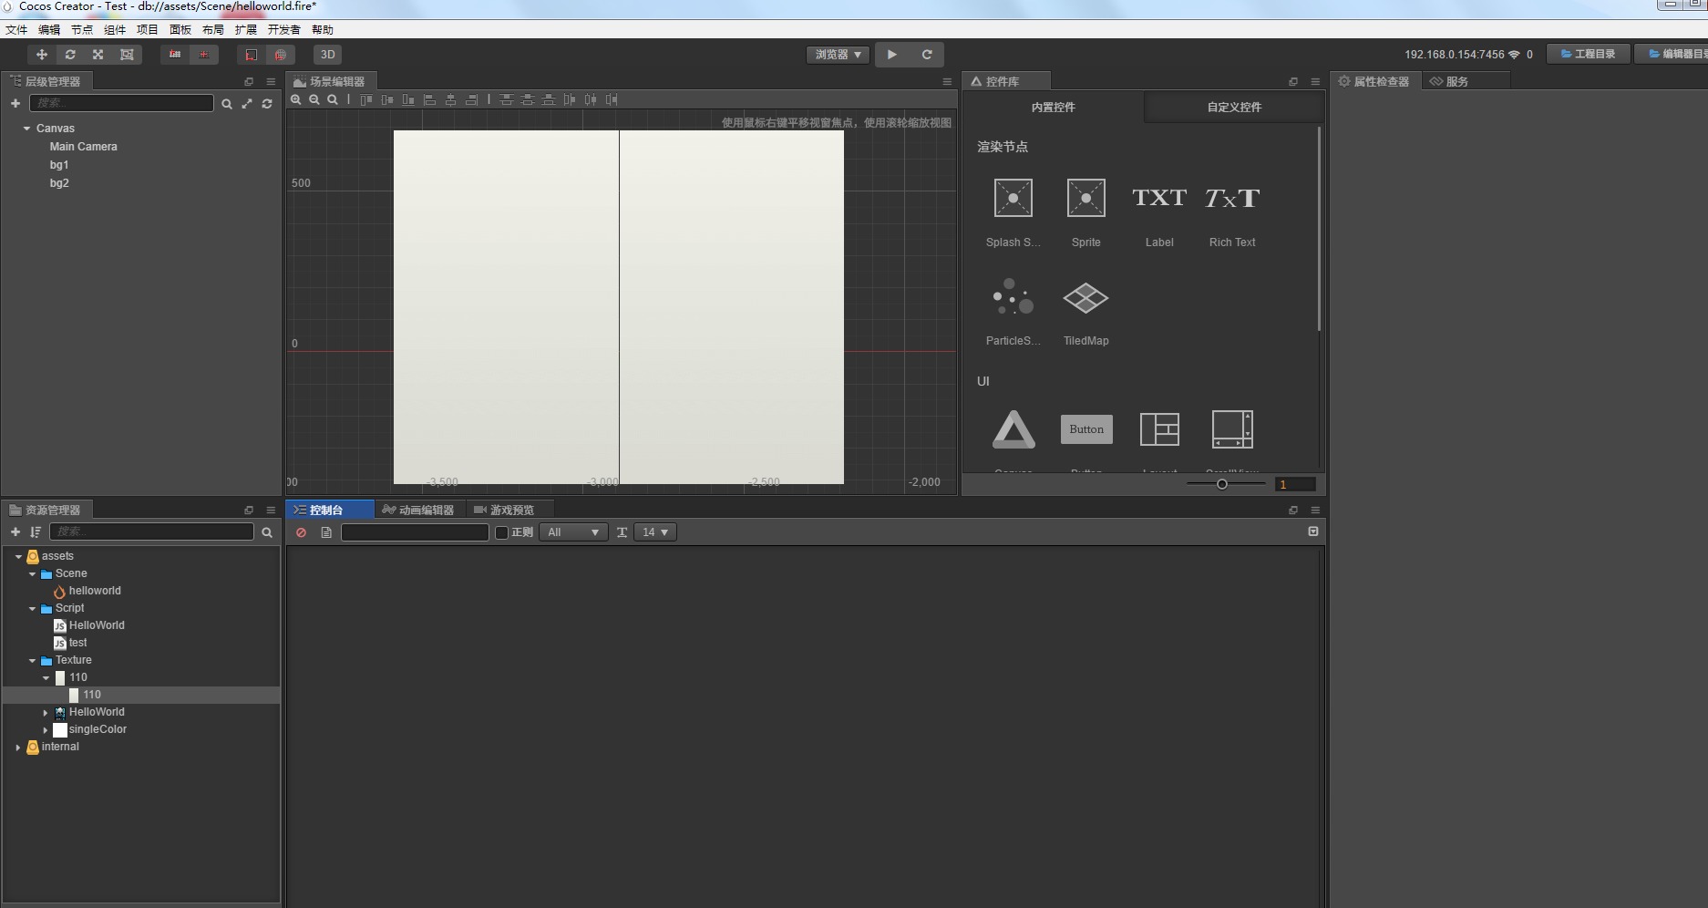This screenshot has width=1708, height=908.
Task: Align selected nodes to right edge
Action: [x=472, y=99]
